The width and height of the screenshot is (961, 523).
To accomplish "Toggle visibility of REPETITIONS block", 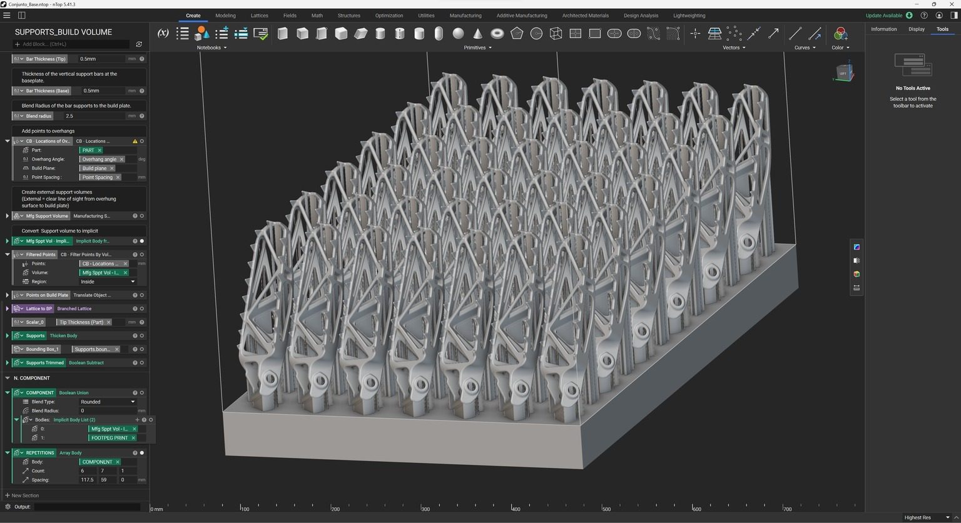I will [x=142, y=453].
